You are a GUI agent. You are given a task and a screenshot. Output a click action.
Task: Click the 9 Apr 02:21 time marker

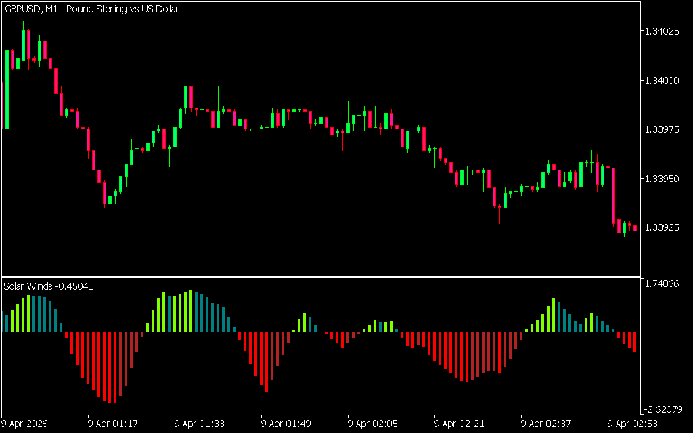[x=460, y=424]
